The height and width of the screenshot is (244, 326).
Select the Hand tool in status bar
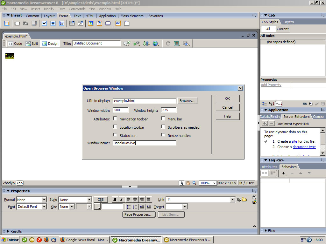(x=188, y=183)
